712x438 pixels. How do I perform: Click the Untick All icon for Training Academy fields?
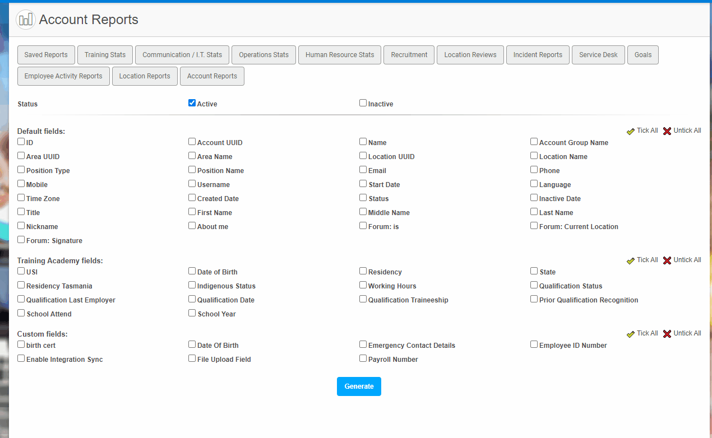click(667, 260)
